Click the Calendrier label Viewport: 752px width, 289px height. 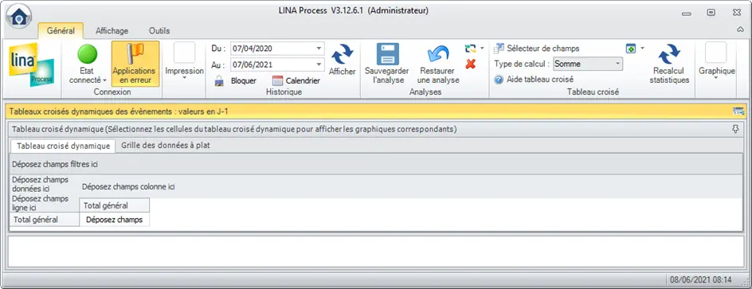(303, 80)
